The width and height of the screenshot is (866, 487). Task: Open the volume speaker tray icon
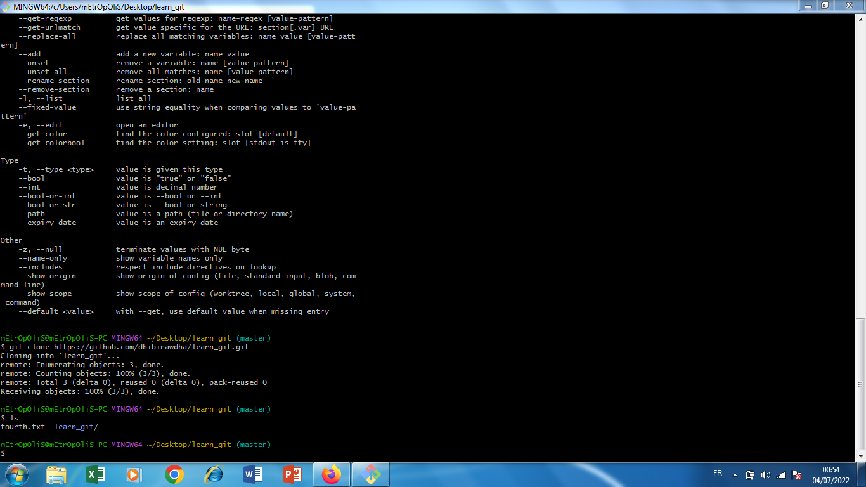(766, 475)
